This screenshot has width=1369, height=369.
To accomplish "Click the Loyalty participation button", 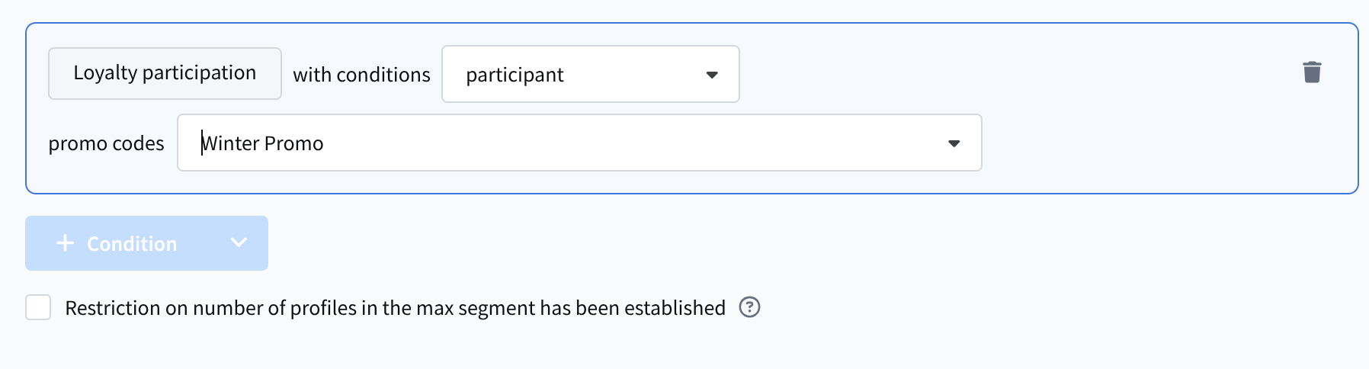I will (x=165, y=73).
